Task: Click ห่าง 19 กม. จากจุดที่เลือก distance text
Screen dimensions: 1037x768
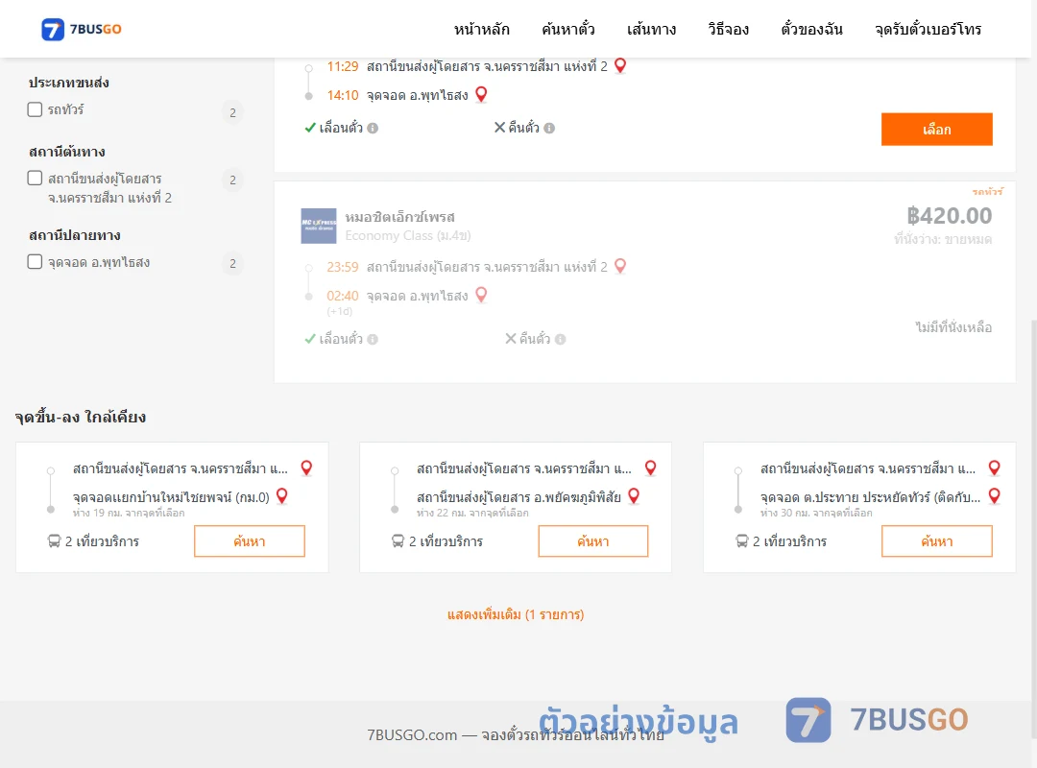Action: (x=129, y=514)
